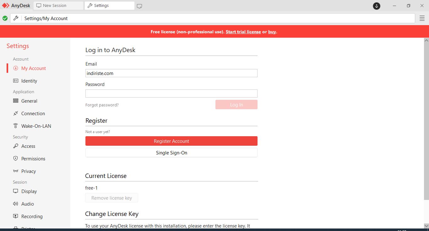The height and width of the screenshot is (231, 429).
Task: Click the Wake-On-LAN signal icon
Action: point(16,126)
